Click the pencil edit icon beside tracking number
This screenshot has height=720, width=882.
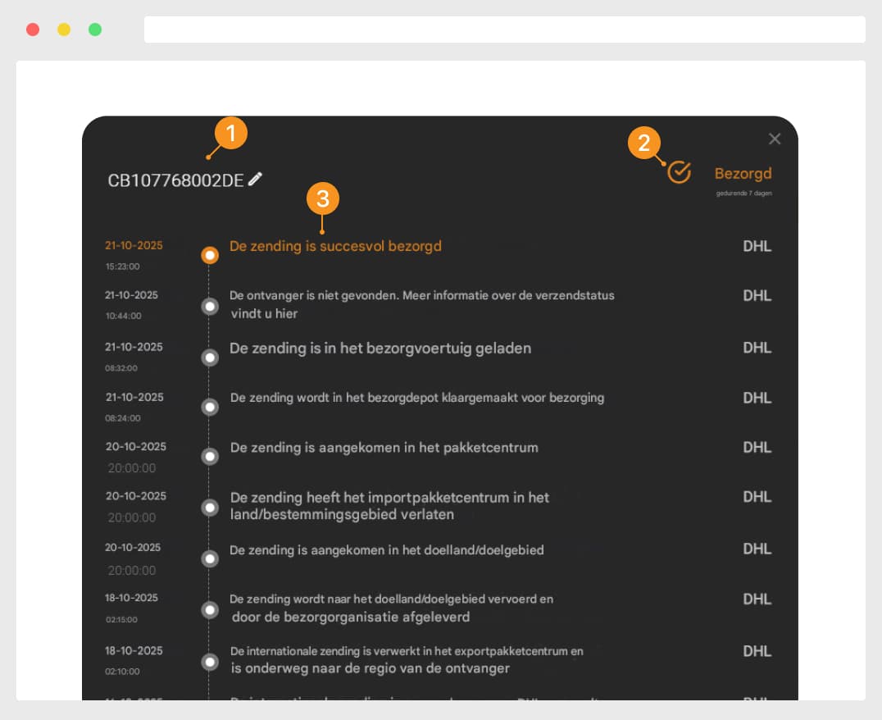pos(255,179)
